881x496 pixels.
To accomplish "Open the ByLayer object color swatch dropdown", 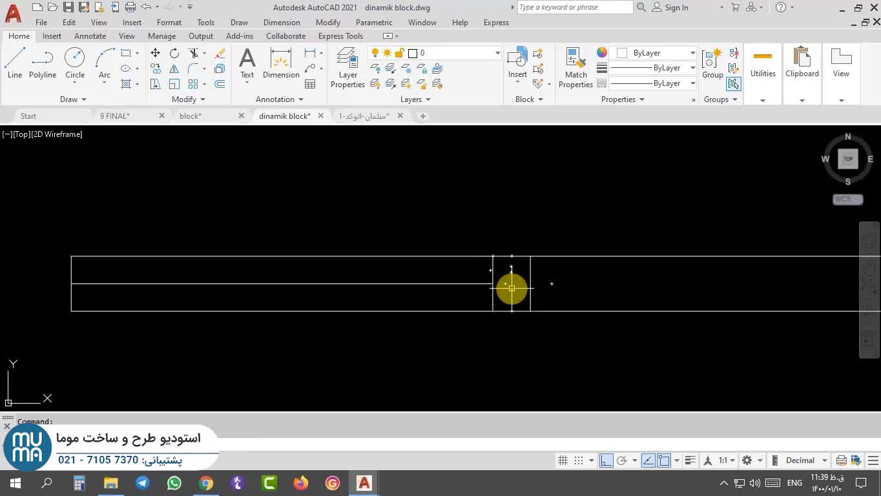I will pos(692,53).
